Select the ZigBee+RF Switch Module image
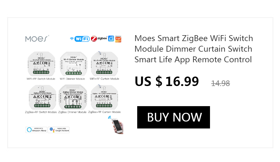 pos(42,97)
